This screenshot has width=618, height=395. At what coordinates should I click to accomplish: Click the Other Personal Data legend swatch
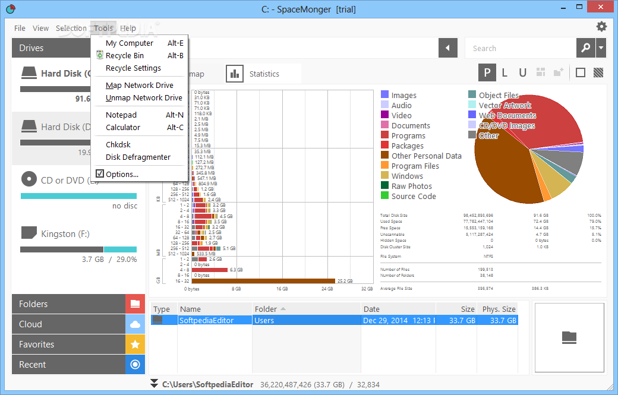pos(384,155)
